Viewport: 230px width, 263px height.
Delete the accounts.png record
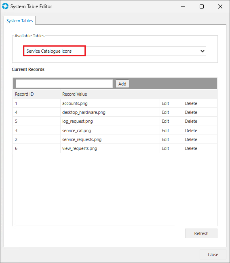pyautogui.click(x=191, y=103)
